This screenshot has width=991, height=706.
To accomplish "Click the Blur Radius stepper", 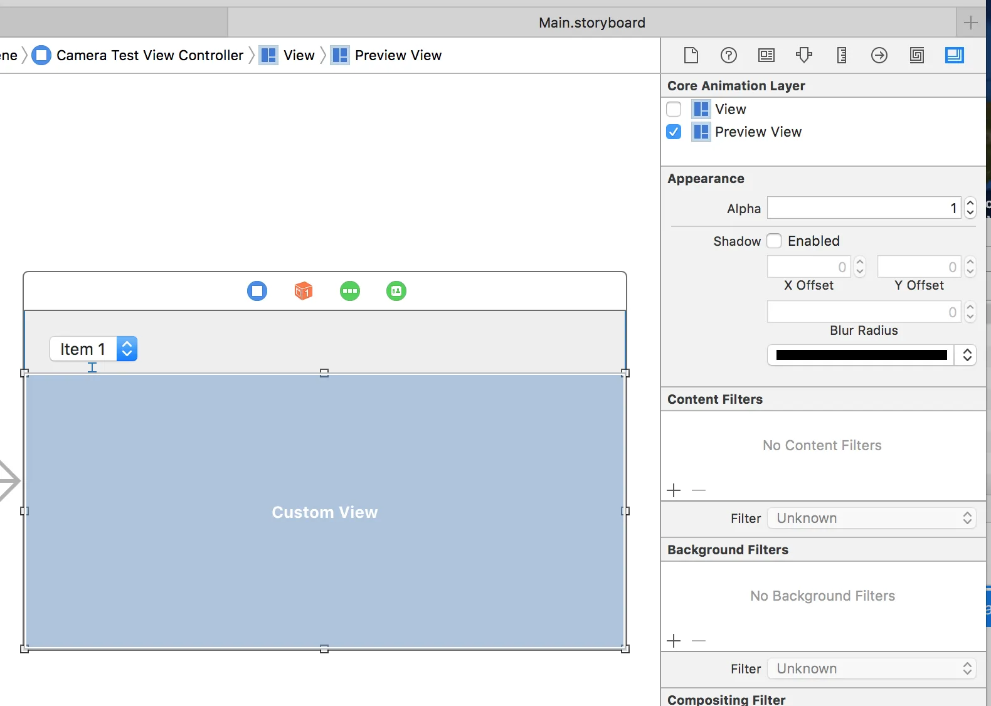I will [x=970, y=312].
